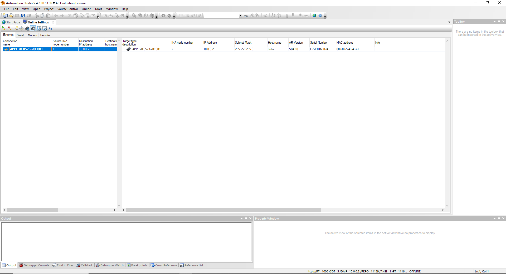This screenshot has width=506, height=274.
Task: Select the Modem tab
Action: coord(32,35)
